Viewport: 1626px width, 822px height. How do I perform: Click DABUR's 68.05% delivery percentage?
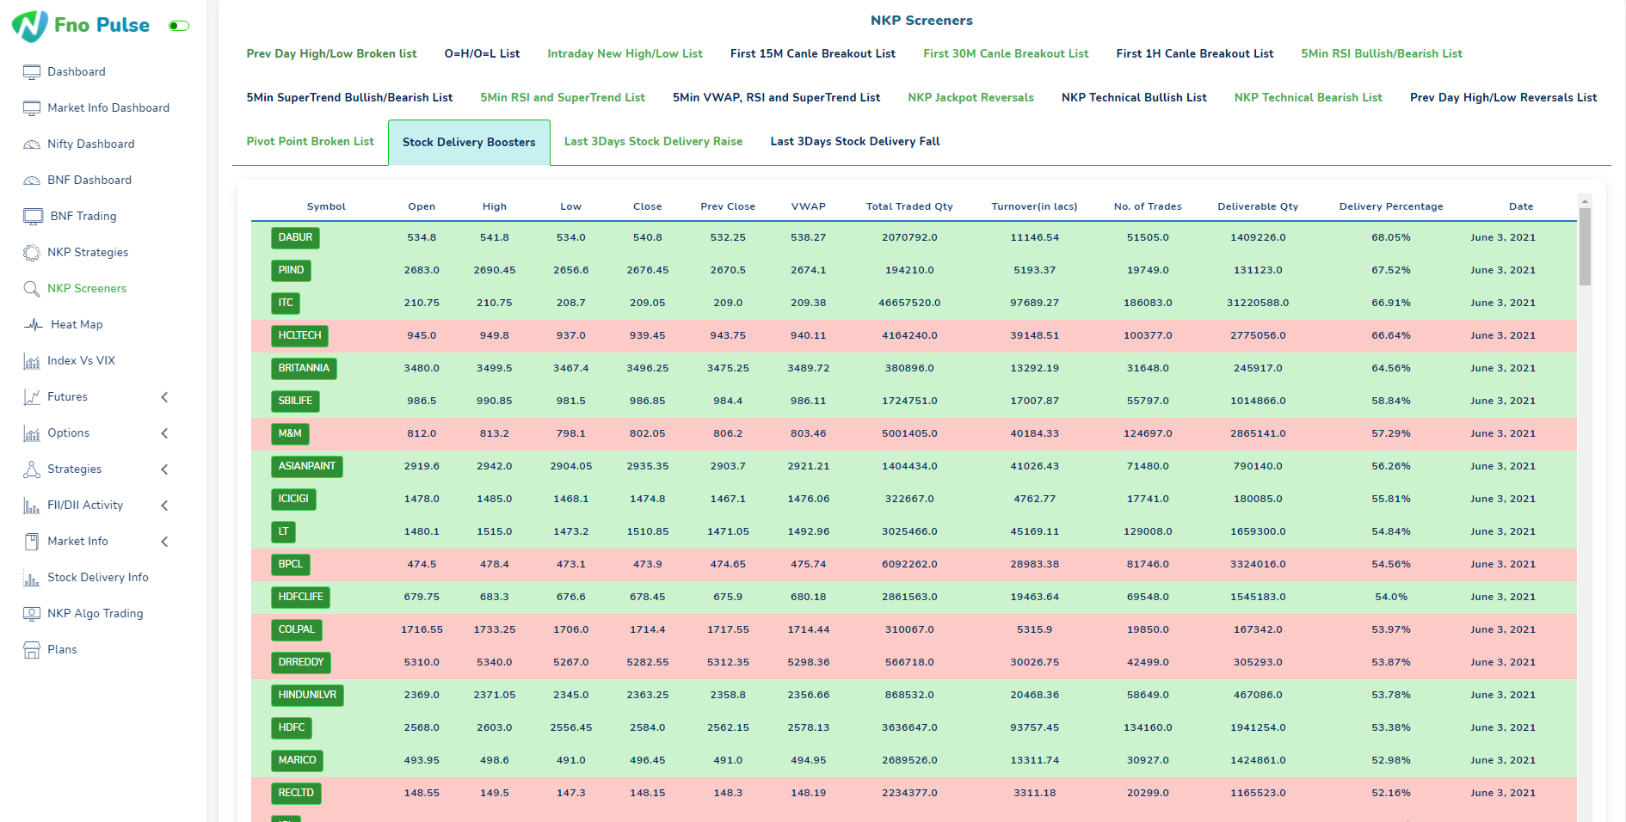click(1391, 237)
